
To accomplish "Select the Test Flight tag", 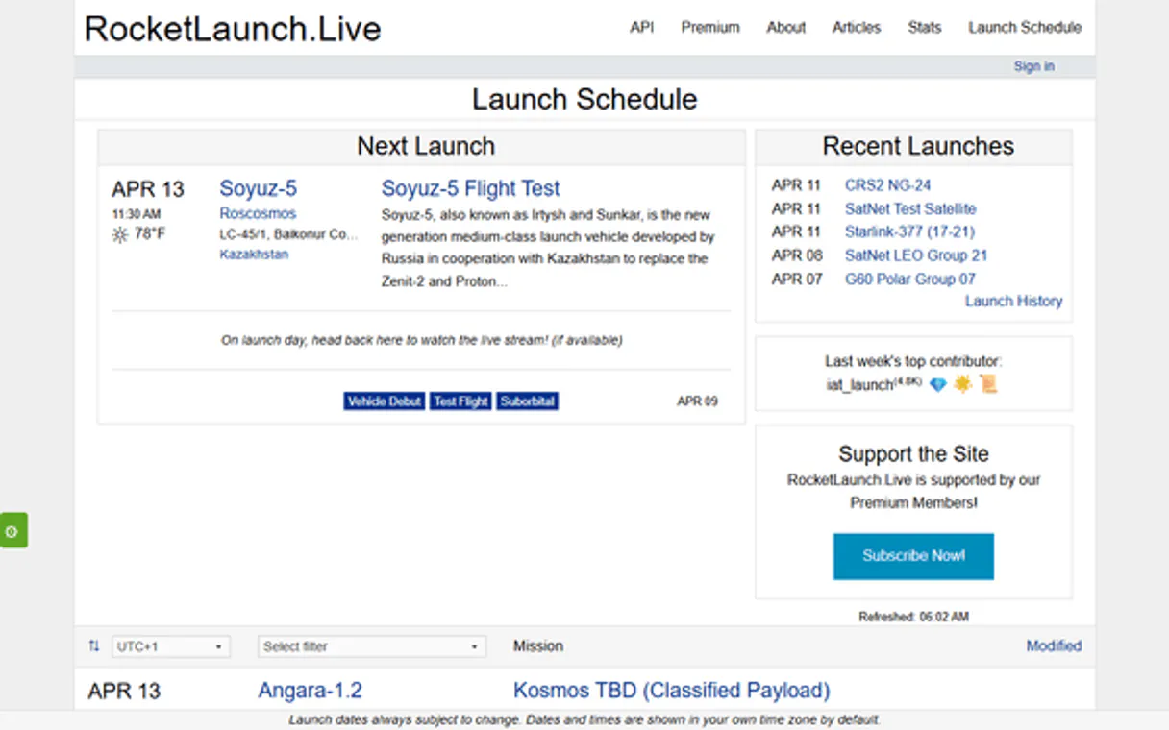I will (460, 401).
